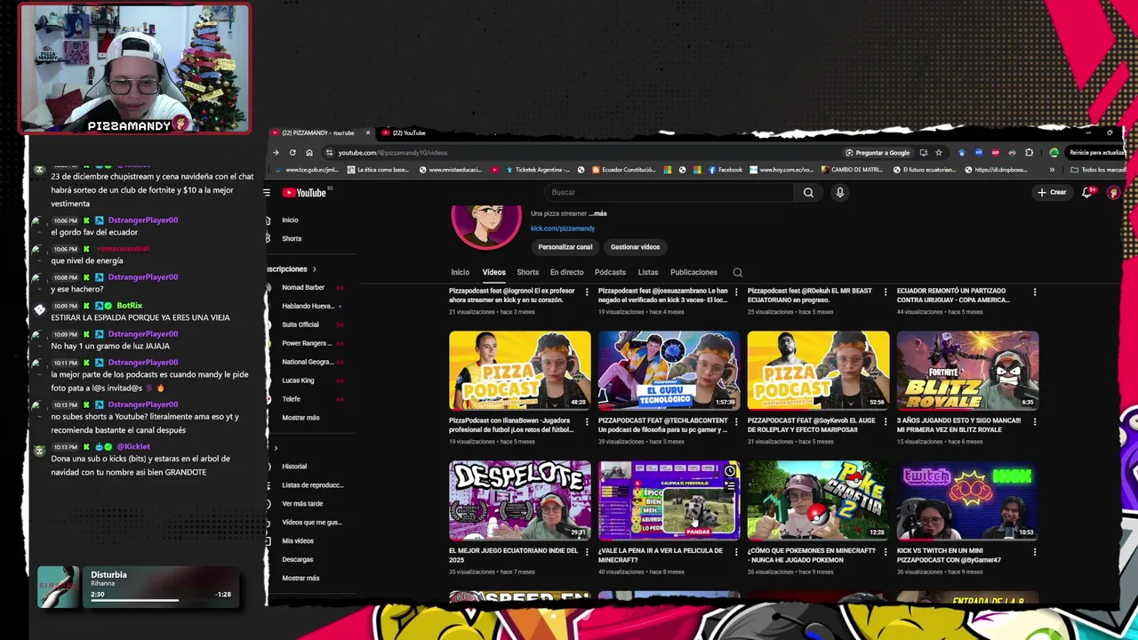Click the YouTube search field
This screenshot has width=1138, height=640.
[x=668, y=192]
